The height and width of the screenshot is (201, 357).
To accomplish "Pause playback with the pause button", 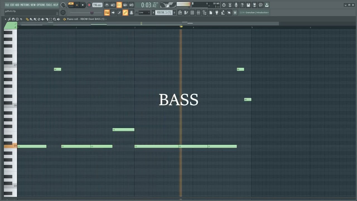I will pyautogui.click(x=77, y=5).
